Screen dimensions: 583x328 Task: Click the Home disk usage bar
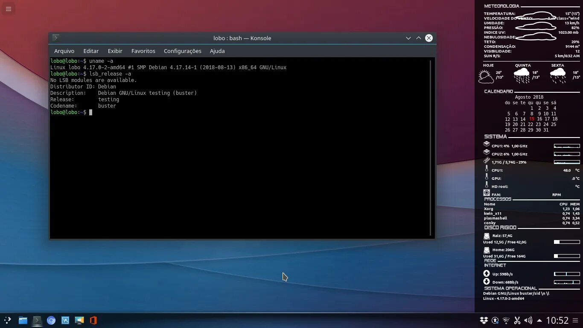pos(567,256)
